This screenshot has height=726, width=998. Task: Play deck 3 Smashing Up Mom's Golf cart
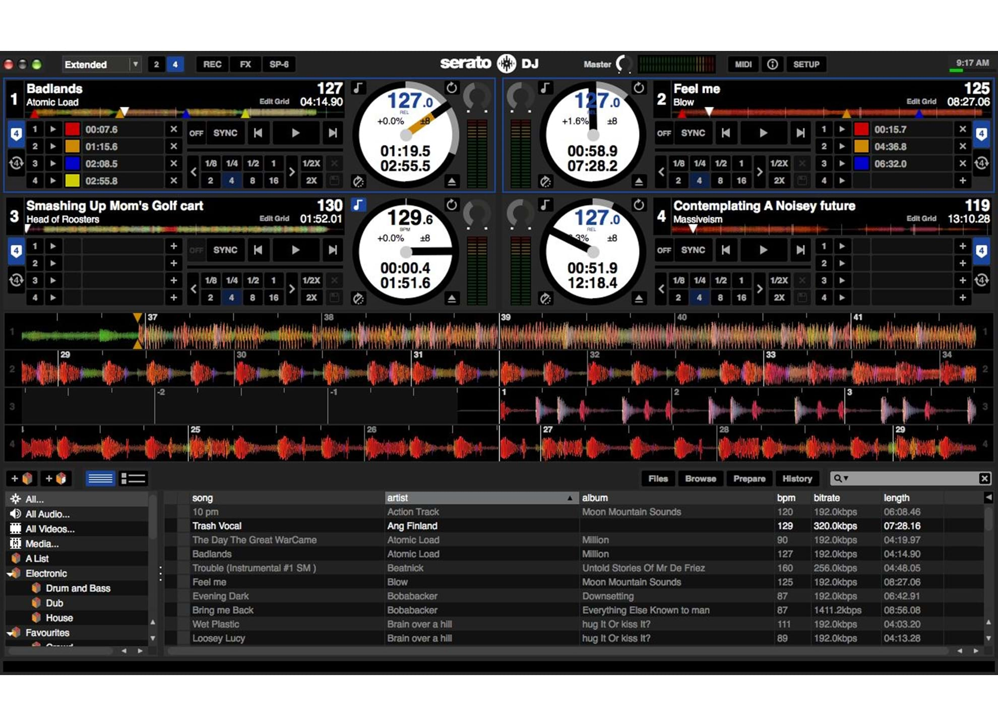pos(296,250)
